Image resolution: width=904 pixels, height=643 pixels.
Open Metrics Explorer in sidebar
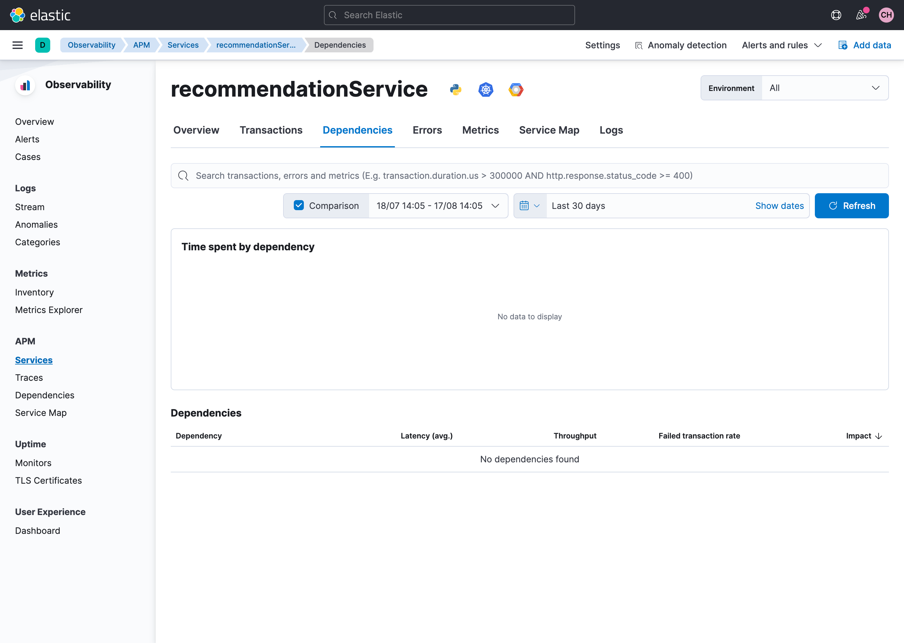click(49, 310)
